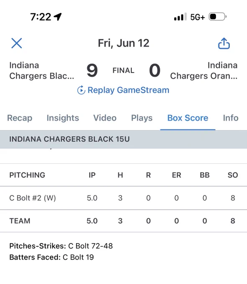247x284 pixels.
Task: Select the Video tab
Action: pos(105,118)
